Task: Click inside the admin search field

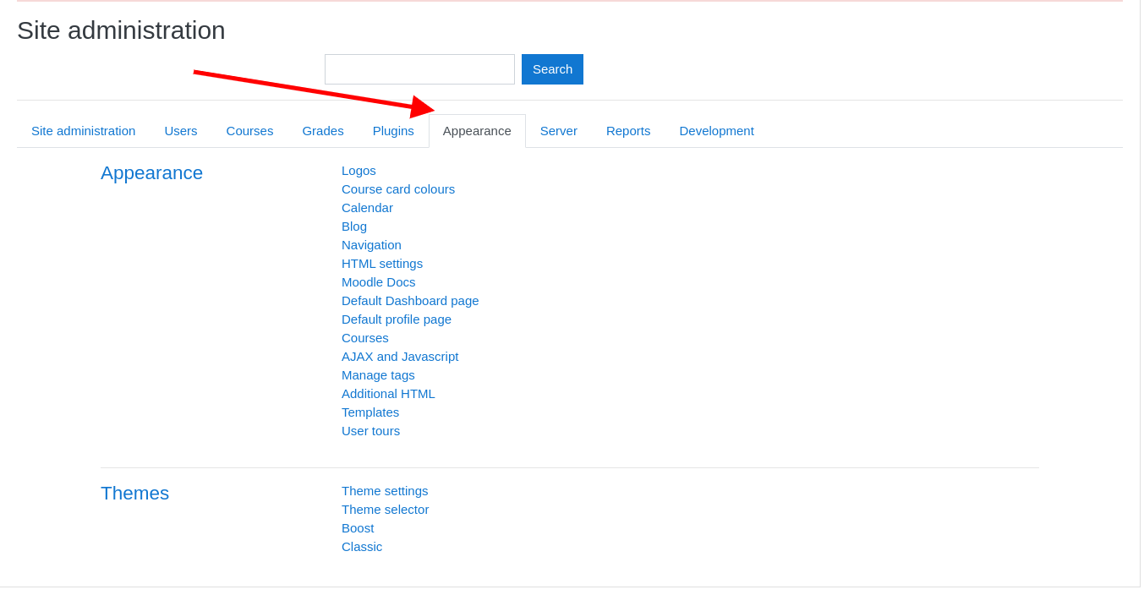Action: click(419, 68)
